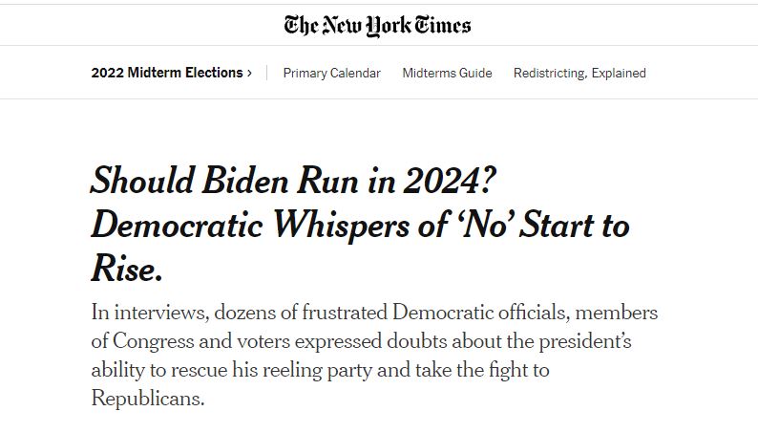Click the word 'Rise.' in the headline
This screenshot has width=758, height=433.
pyautogui.click(x=127, y=268)
